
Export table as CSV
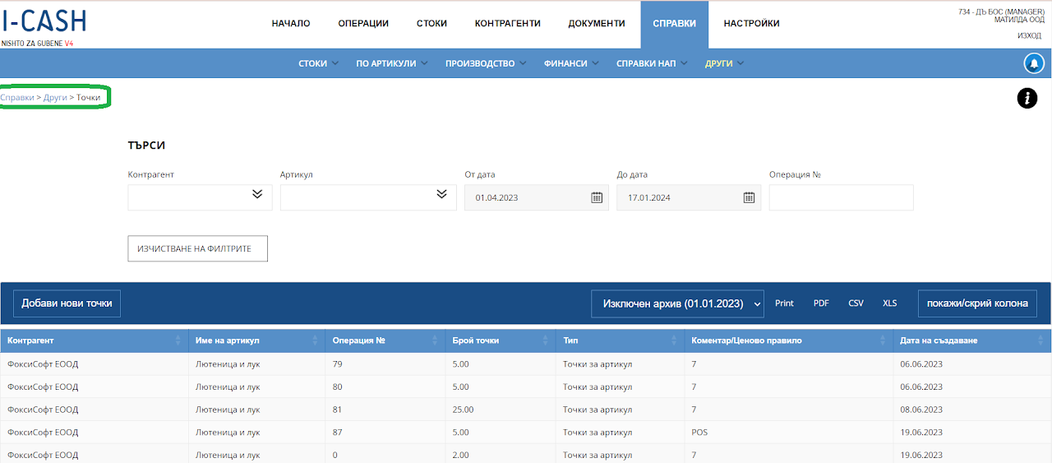coord(856,303)
